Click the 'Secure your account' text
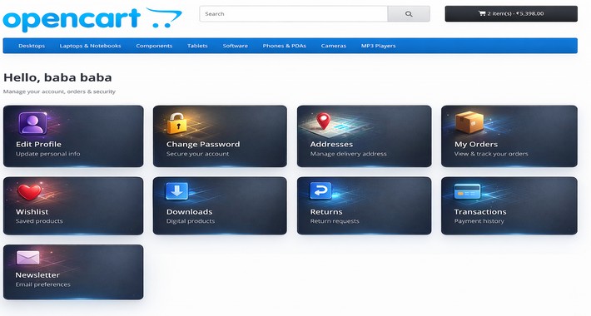The image size is (591, 316). [197, 154]
